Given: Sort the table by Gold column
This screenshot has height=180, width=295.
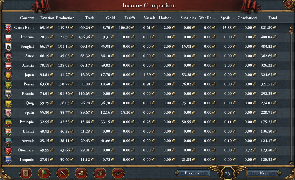Looking at the screenshot, I should coord(110,18).
